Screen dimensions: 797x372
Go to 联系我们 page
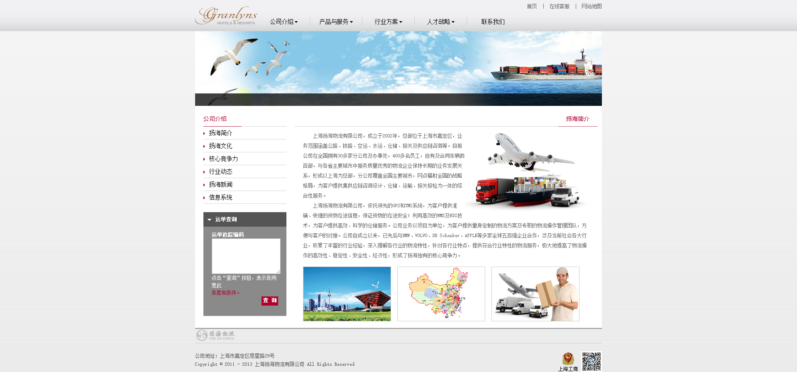(493, 22)
